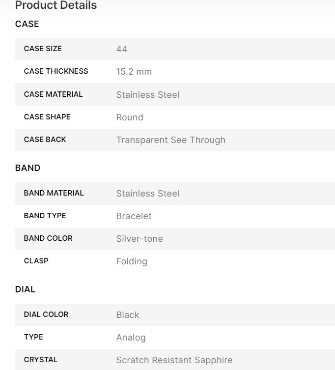Click the Bracelet band type value

coord(134,216)
